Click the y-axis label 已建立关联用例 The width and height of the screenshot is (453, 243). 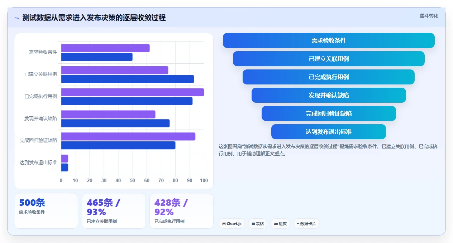pos(40,74)
